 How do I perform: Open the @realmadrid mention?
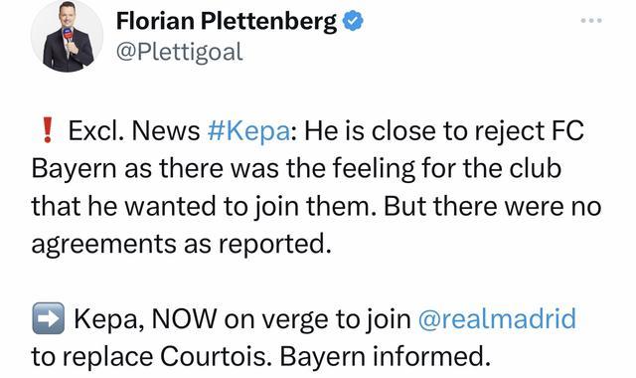[497, 318]
